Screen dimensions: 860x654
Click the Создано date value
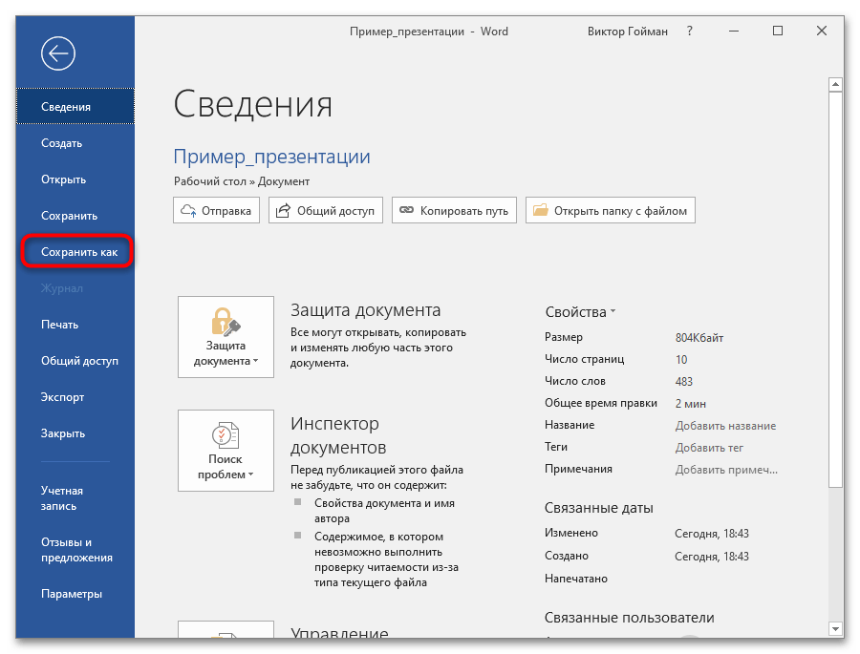(x=712, y=557)
